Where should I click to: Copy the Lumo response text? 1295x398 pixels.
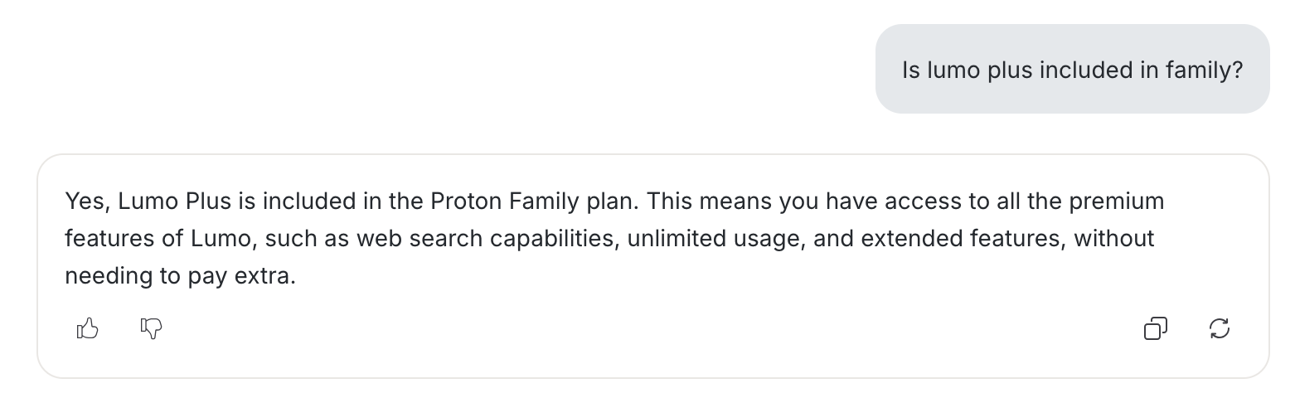[x=1155, y=329]
